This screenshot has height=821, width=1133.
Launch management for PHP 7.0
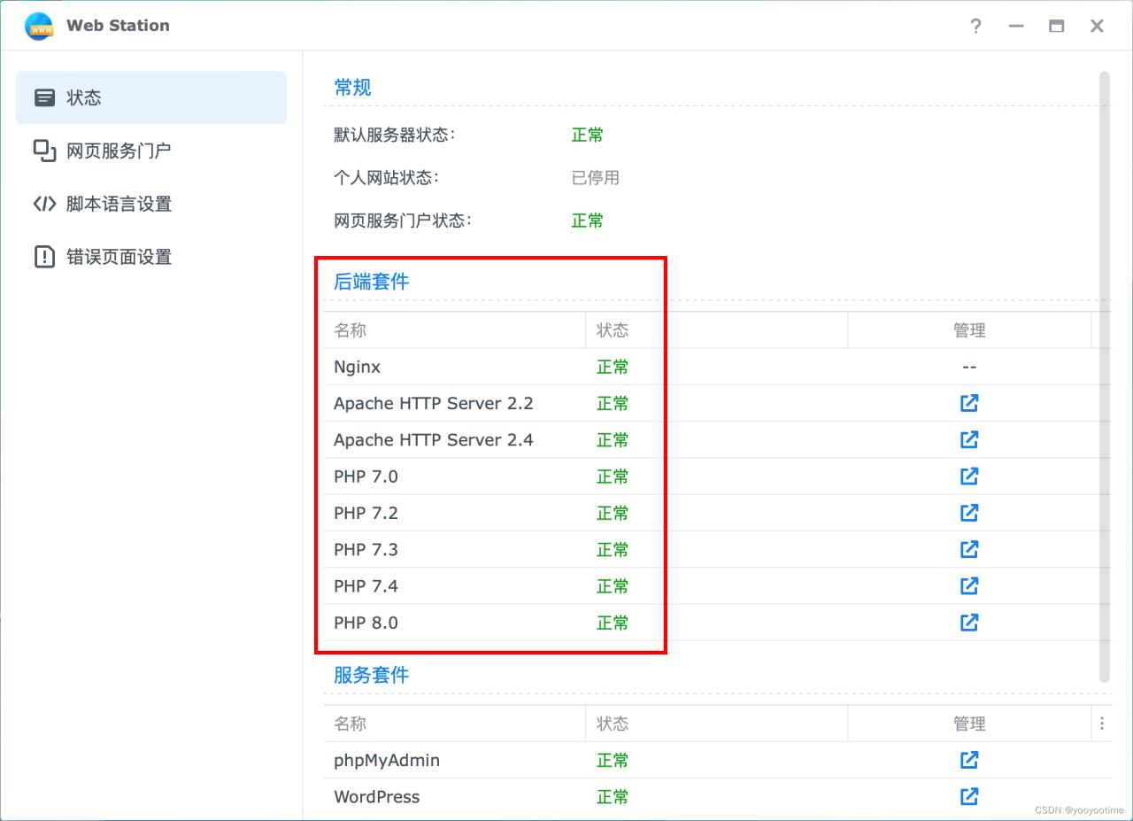coord(968,476)
